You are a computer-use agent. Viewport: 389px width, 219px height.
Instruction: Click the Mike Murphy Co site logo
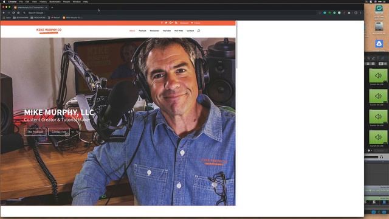point(49,31)
